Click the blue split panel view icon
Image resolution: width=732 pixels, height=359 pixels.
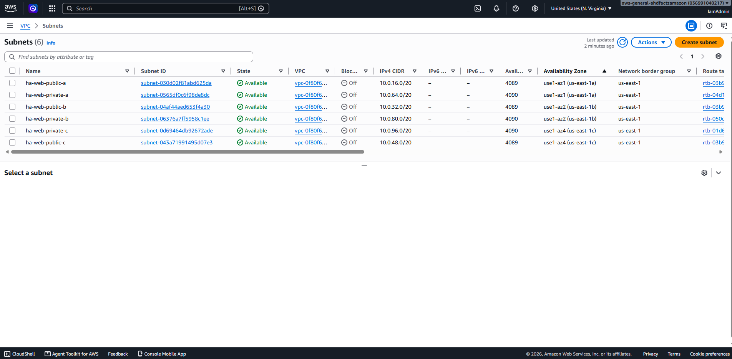coord(691,26)
